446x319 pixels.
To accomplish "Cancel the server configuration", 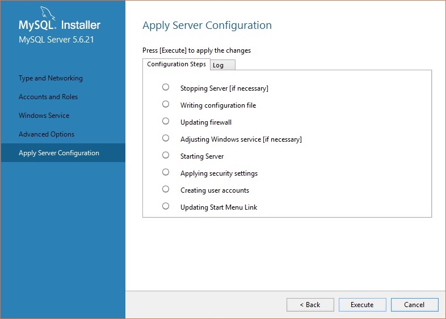I will pyautogui.click(x=414, y=305).
